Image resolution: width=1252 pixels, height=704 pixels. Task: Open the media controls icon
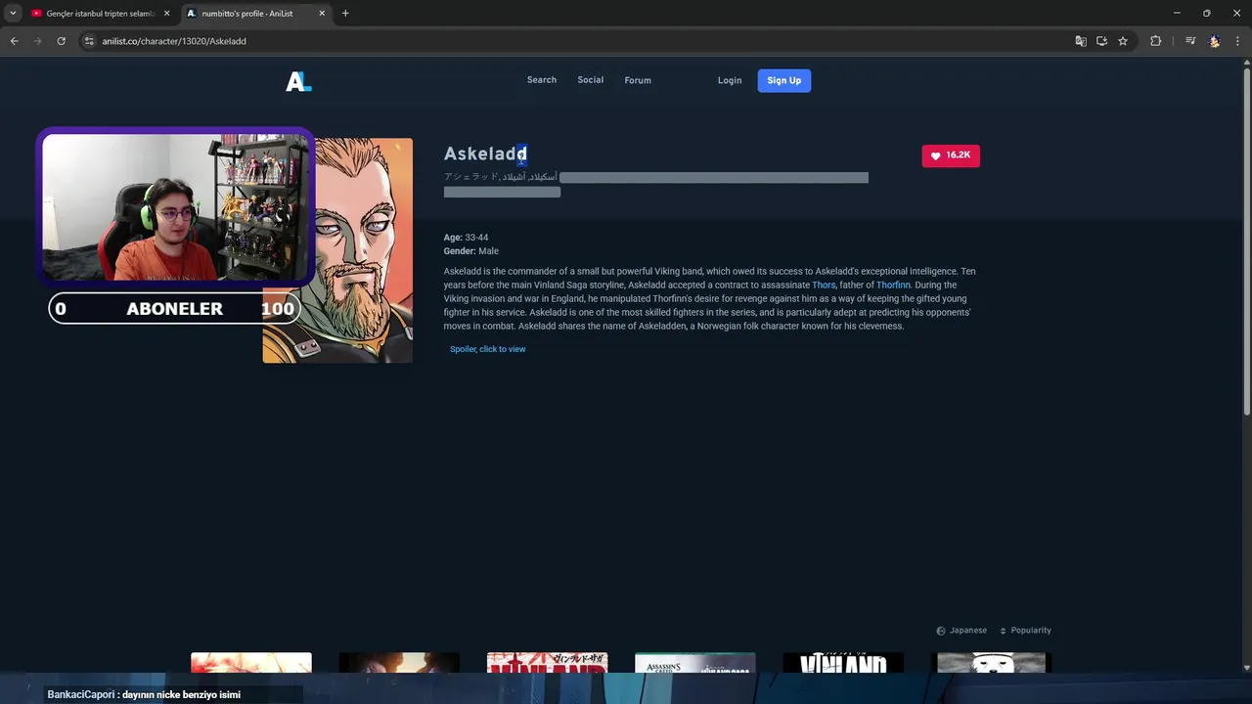pos(1190,41)
